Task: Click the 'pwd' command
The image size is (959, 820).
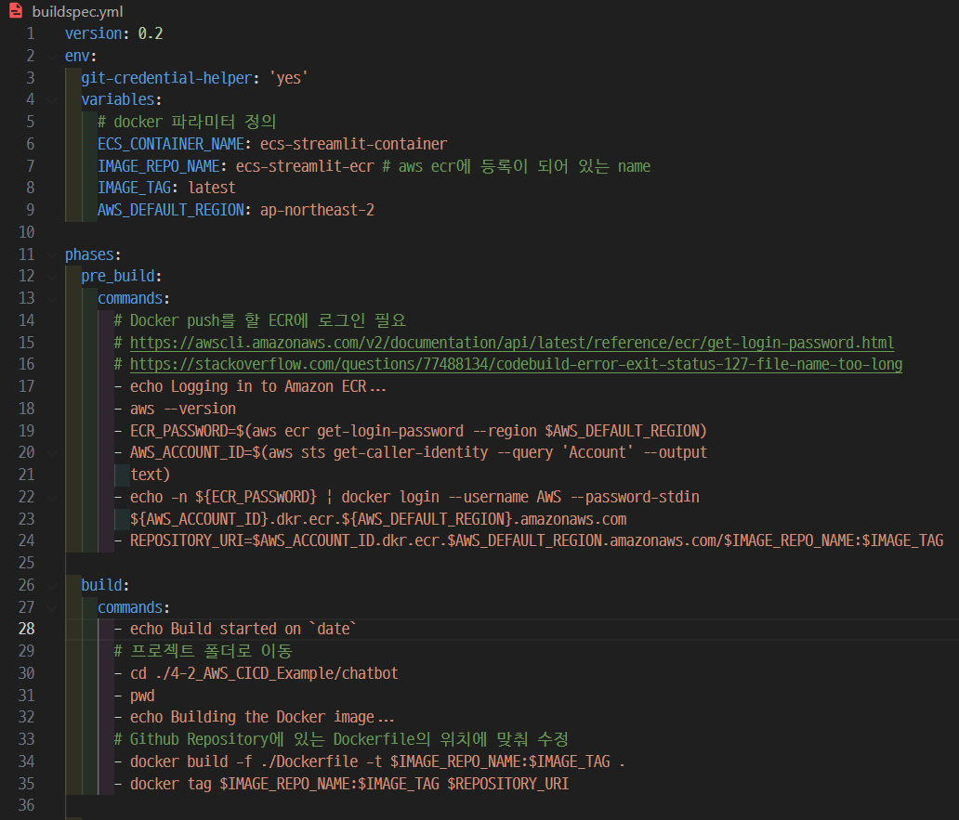Action: (x=142, y=696)
